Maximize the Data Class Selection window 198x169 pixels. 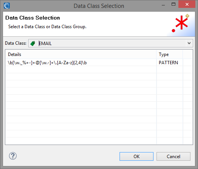pos(173,5)
